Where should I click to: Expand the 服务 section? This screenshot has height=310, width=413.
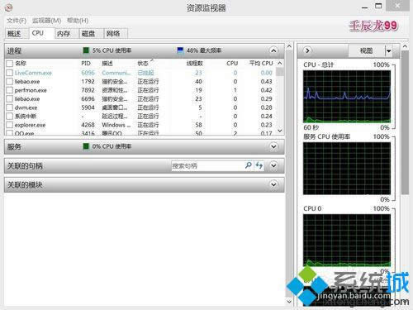273,146
